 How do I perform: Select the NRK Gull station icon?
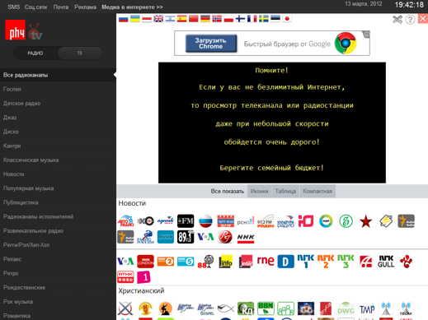click(x=386, y=262)
